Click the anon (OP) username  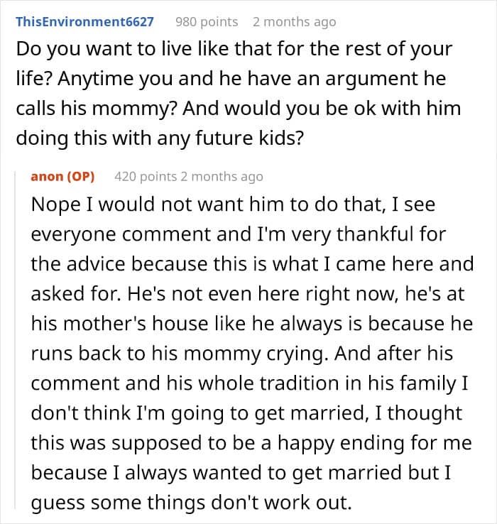coord(63,176)
